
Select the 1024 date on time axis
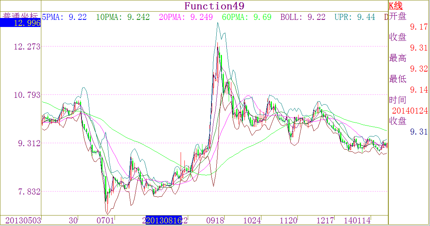(252, 220)
